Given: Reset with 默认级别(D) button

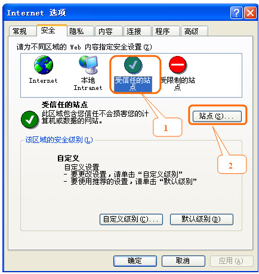Looking at the screenshot, I should [202, 219].
